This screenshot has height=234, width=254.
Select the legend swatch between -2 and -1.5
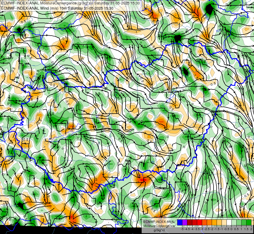[214, 223]
